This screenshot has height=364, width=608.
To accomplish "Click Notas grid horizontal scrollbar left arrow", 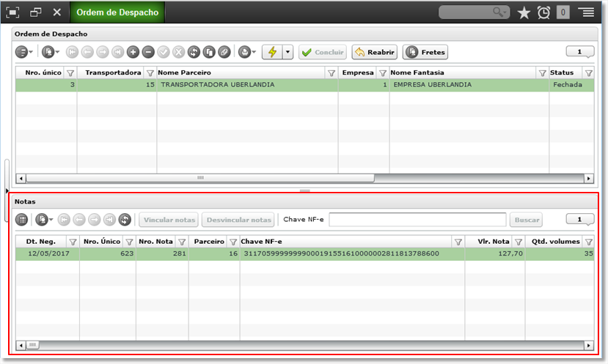I will [x=21, y=345].
